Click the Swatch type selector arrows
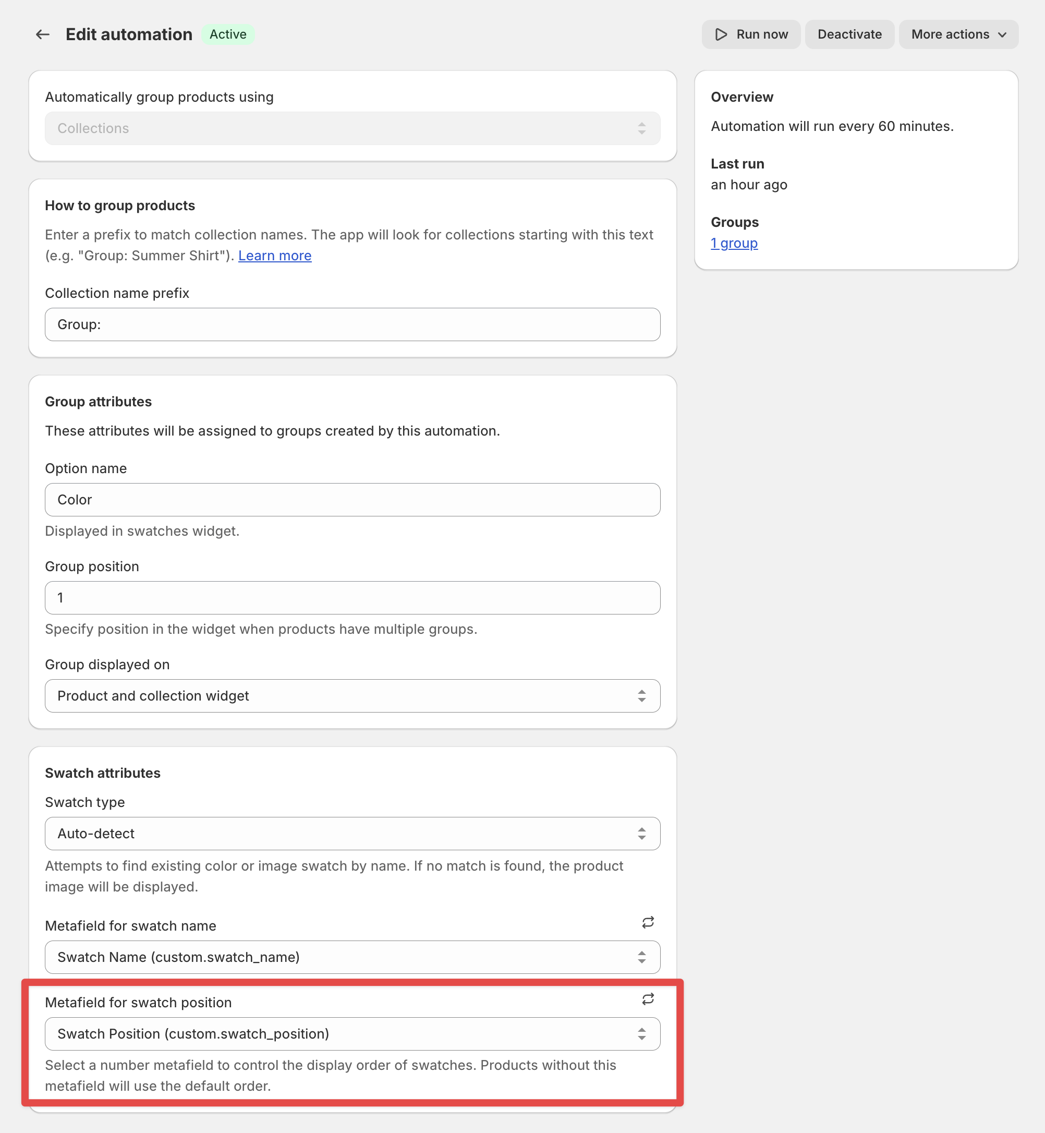The width and height of the screenshot is (1045, 1133). click(x=641, y=833)
